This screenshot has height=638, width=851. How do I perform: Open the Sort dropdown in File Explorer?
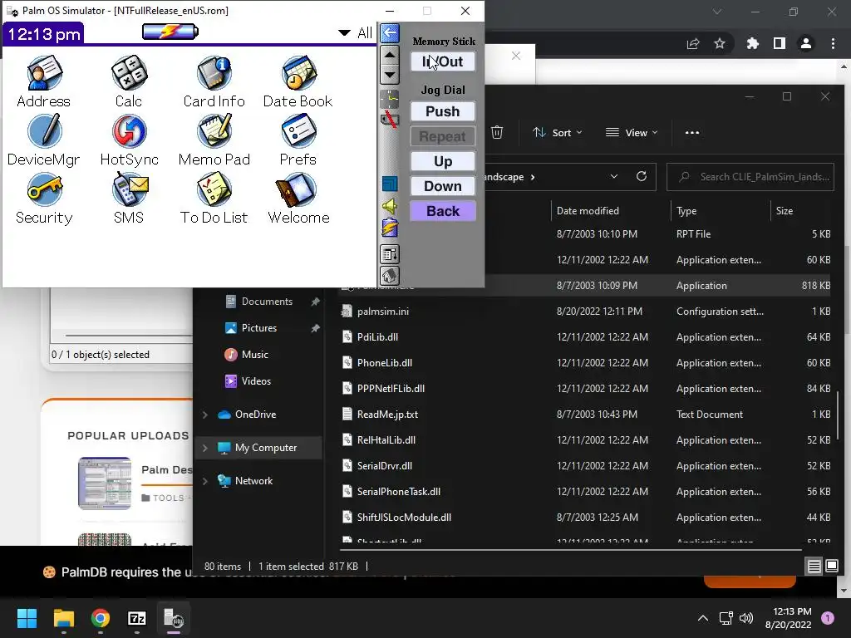(x=558, y=132)
